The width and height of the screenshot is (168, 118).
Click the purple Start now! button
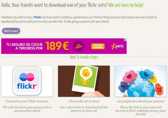point(11,31)
